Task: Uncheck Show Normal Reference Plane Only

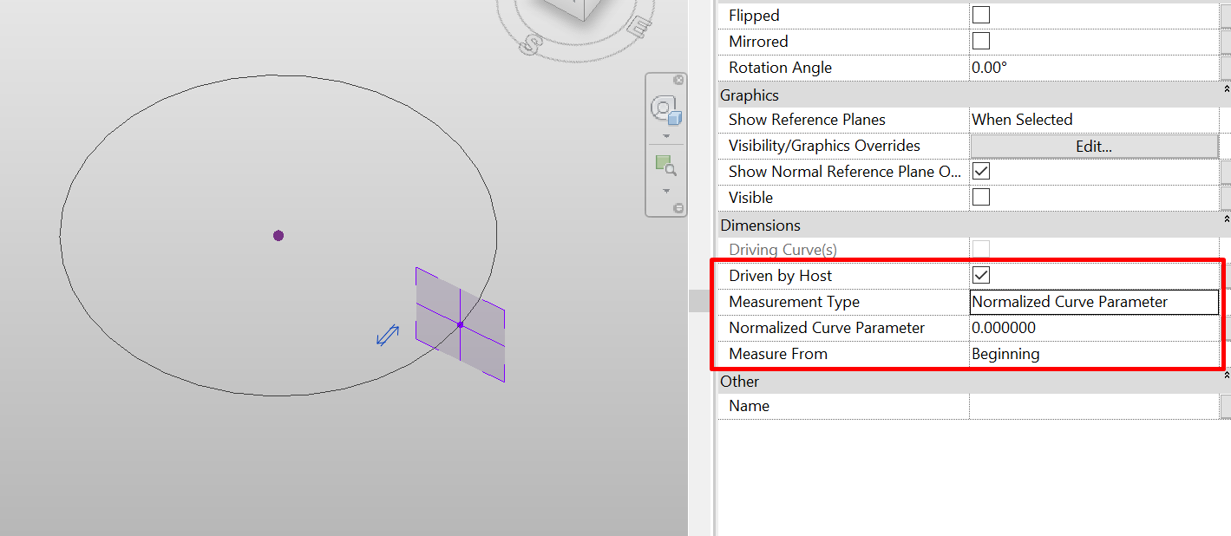Action: click(x=981, y=171)
